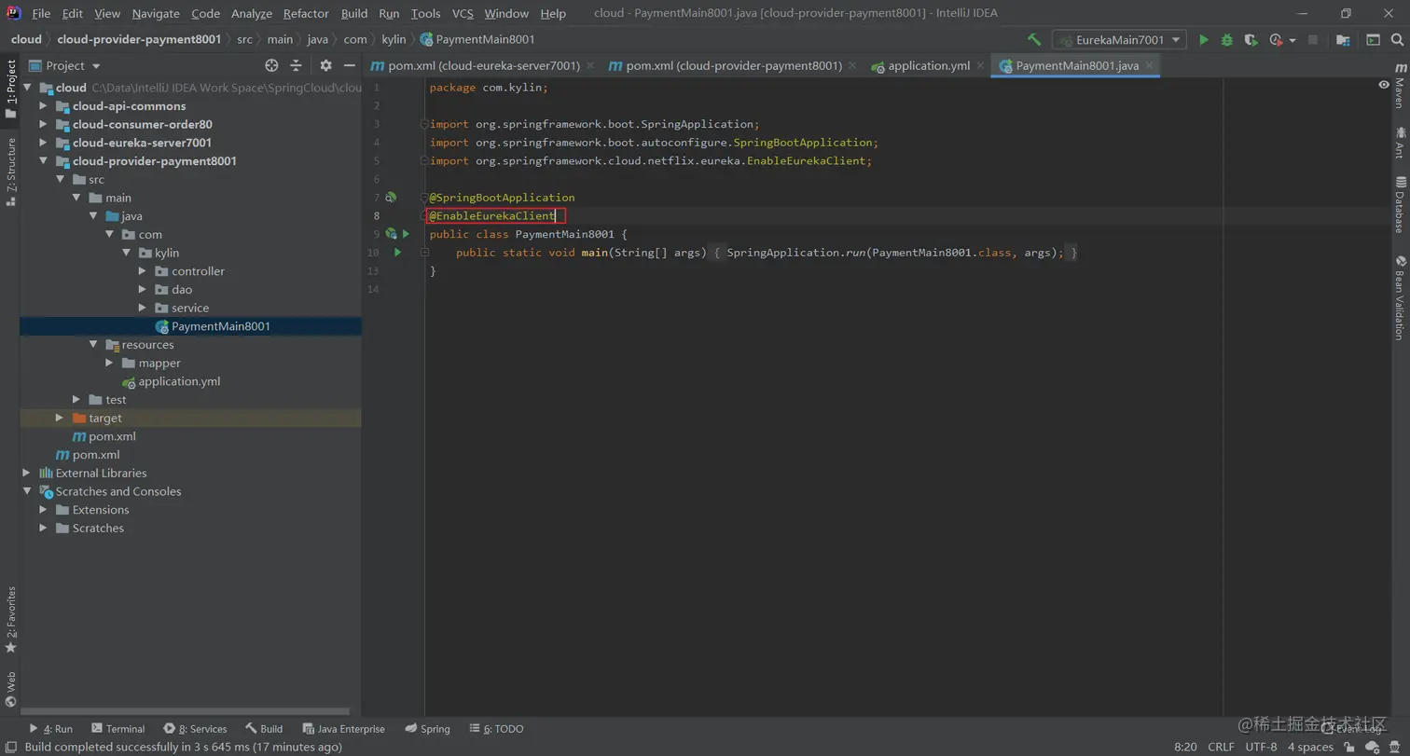The height and width of the screenshot is (756, 1410).
Task: Open the Java Enterprise tool window
Action: 344,729
